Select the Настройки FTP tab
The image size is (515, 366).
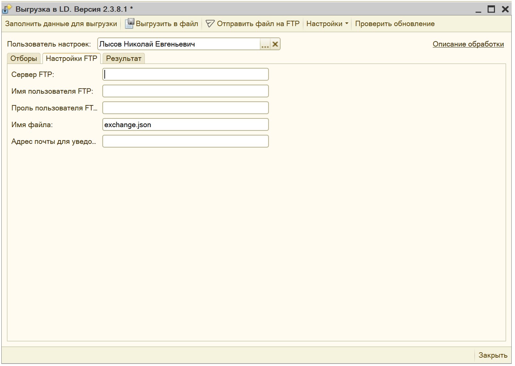click(71, 59)
